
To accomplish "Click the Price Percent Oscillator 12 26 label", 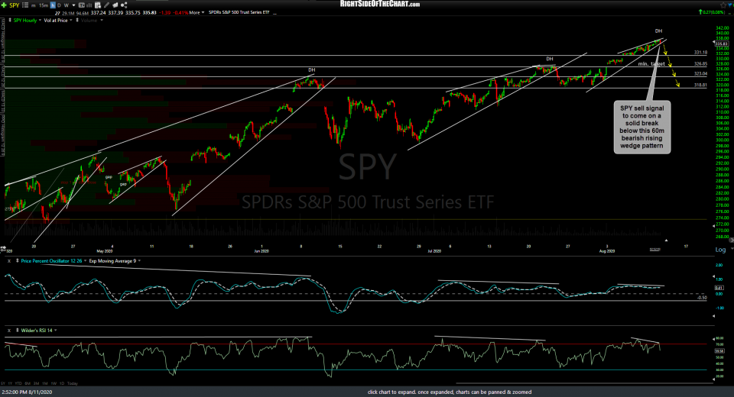I will click(51, 261).
